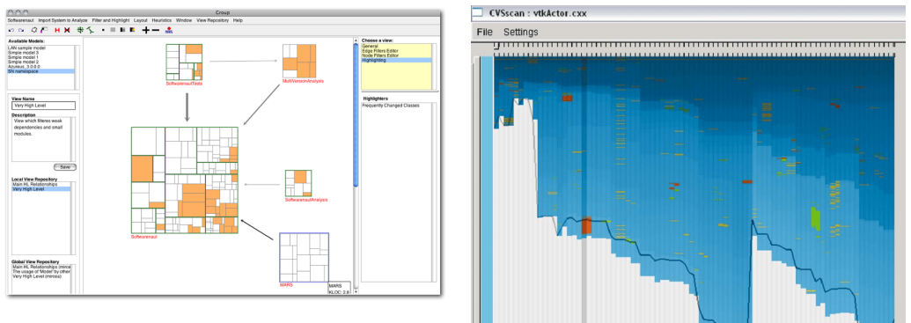The height and width of the screenshot is (323, 911).
Task: Click the minus zoom-out toolbar icon
Action: point(156,30)
